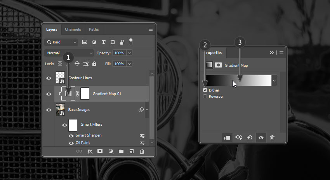Toggle adjustment visibility in Properties panel
330x180 pixels.
pyautogui.click(x=261, y=138)
